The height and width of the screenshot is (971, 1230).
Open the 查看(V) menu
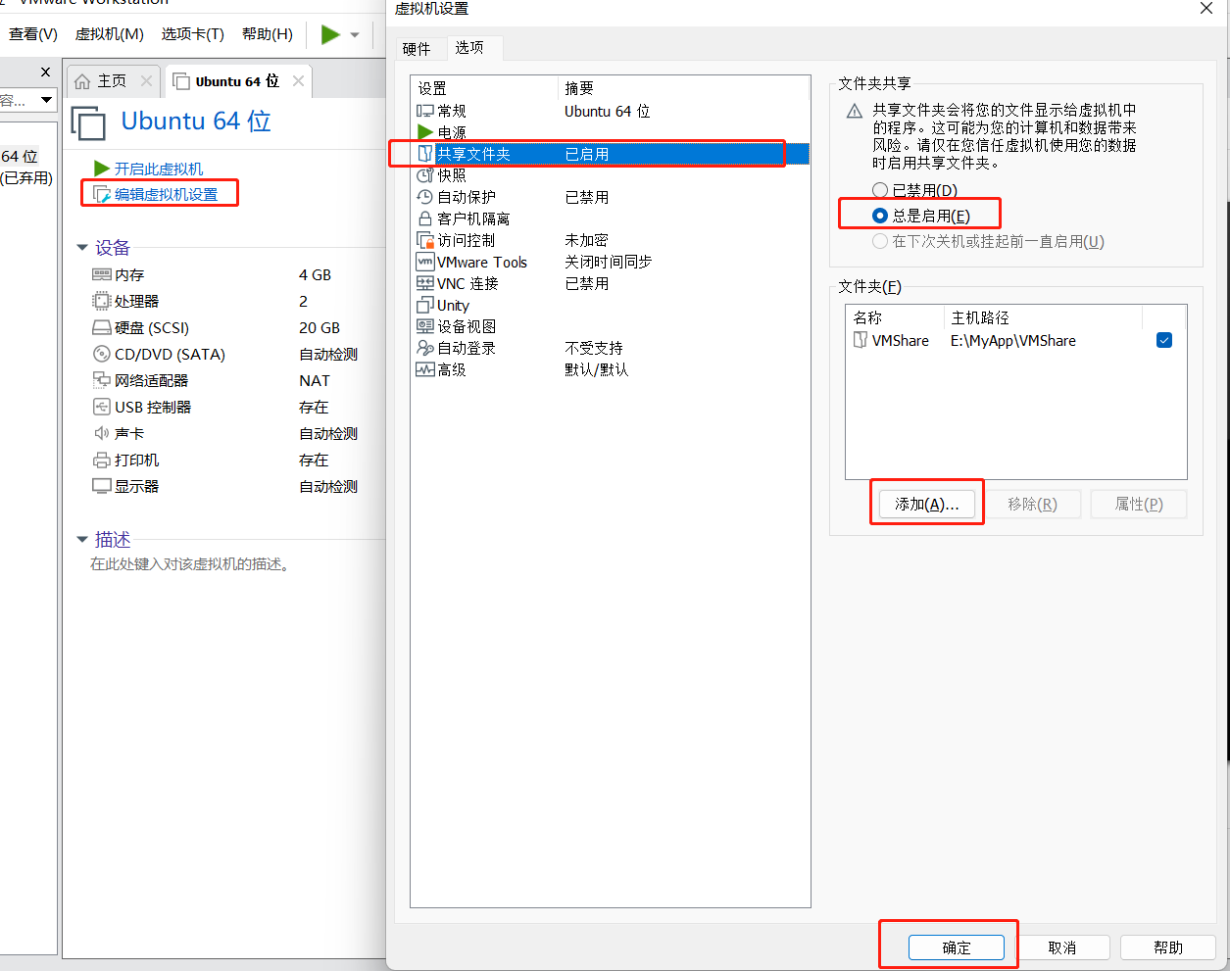(33, 34)
